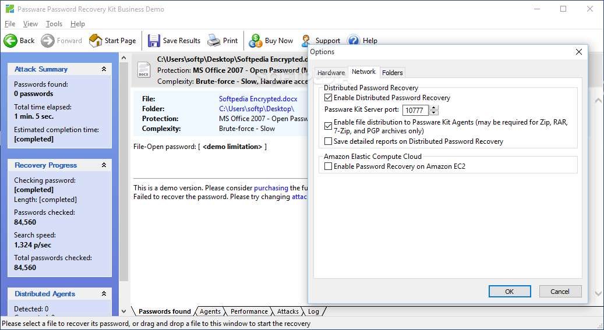Open the Attacks bottom tab

[288, 311]
